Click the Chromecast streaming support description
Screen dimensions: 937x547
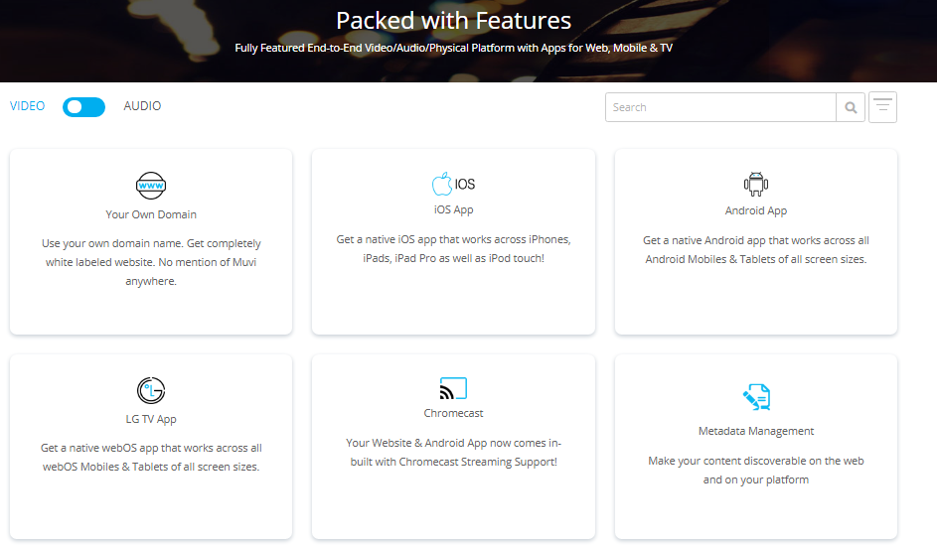point(453,452)
